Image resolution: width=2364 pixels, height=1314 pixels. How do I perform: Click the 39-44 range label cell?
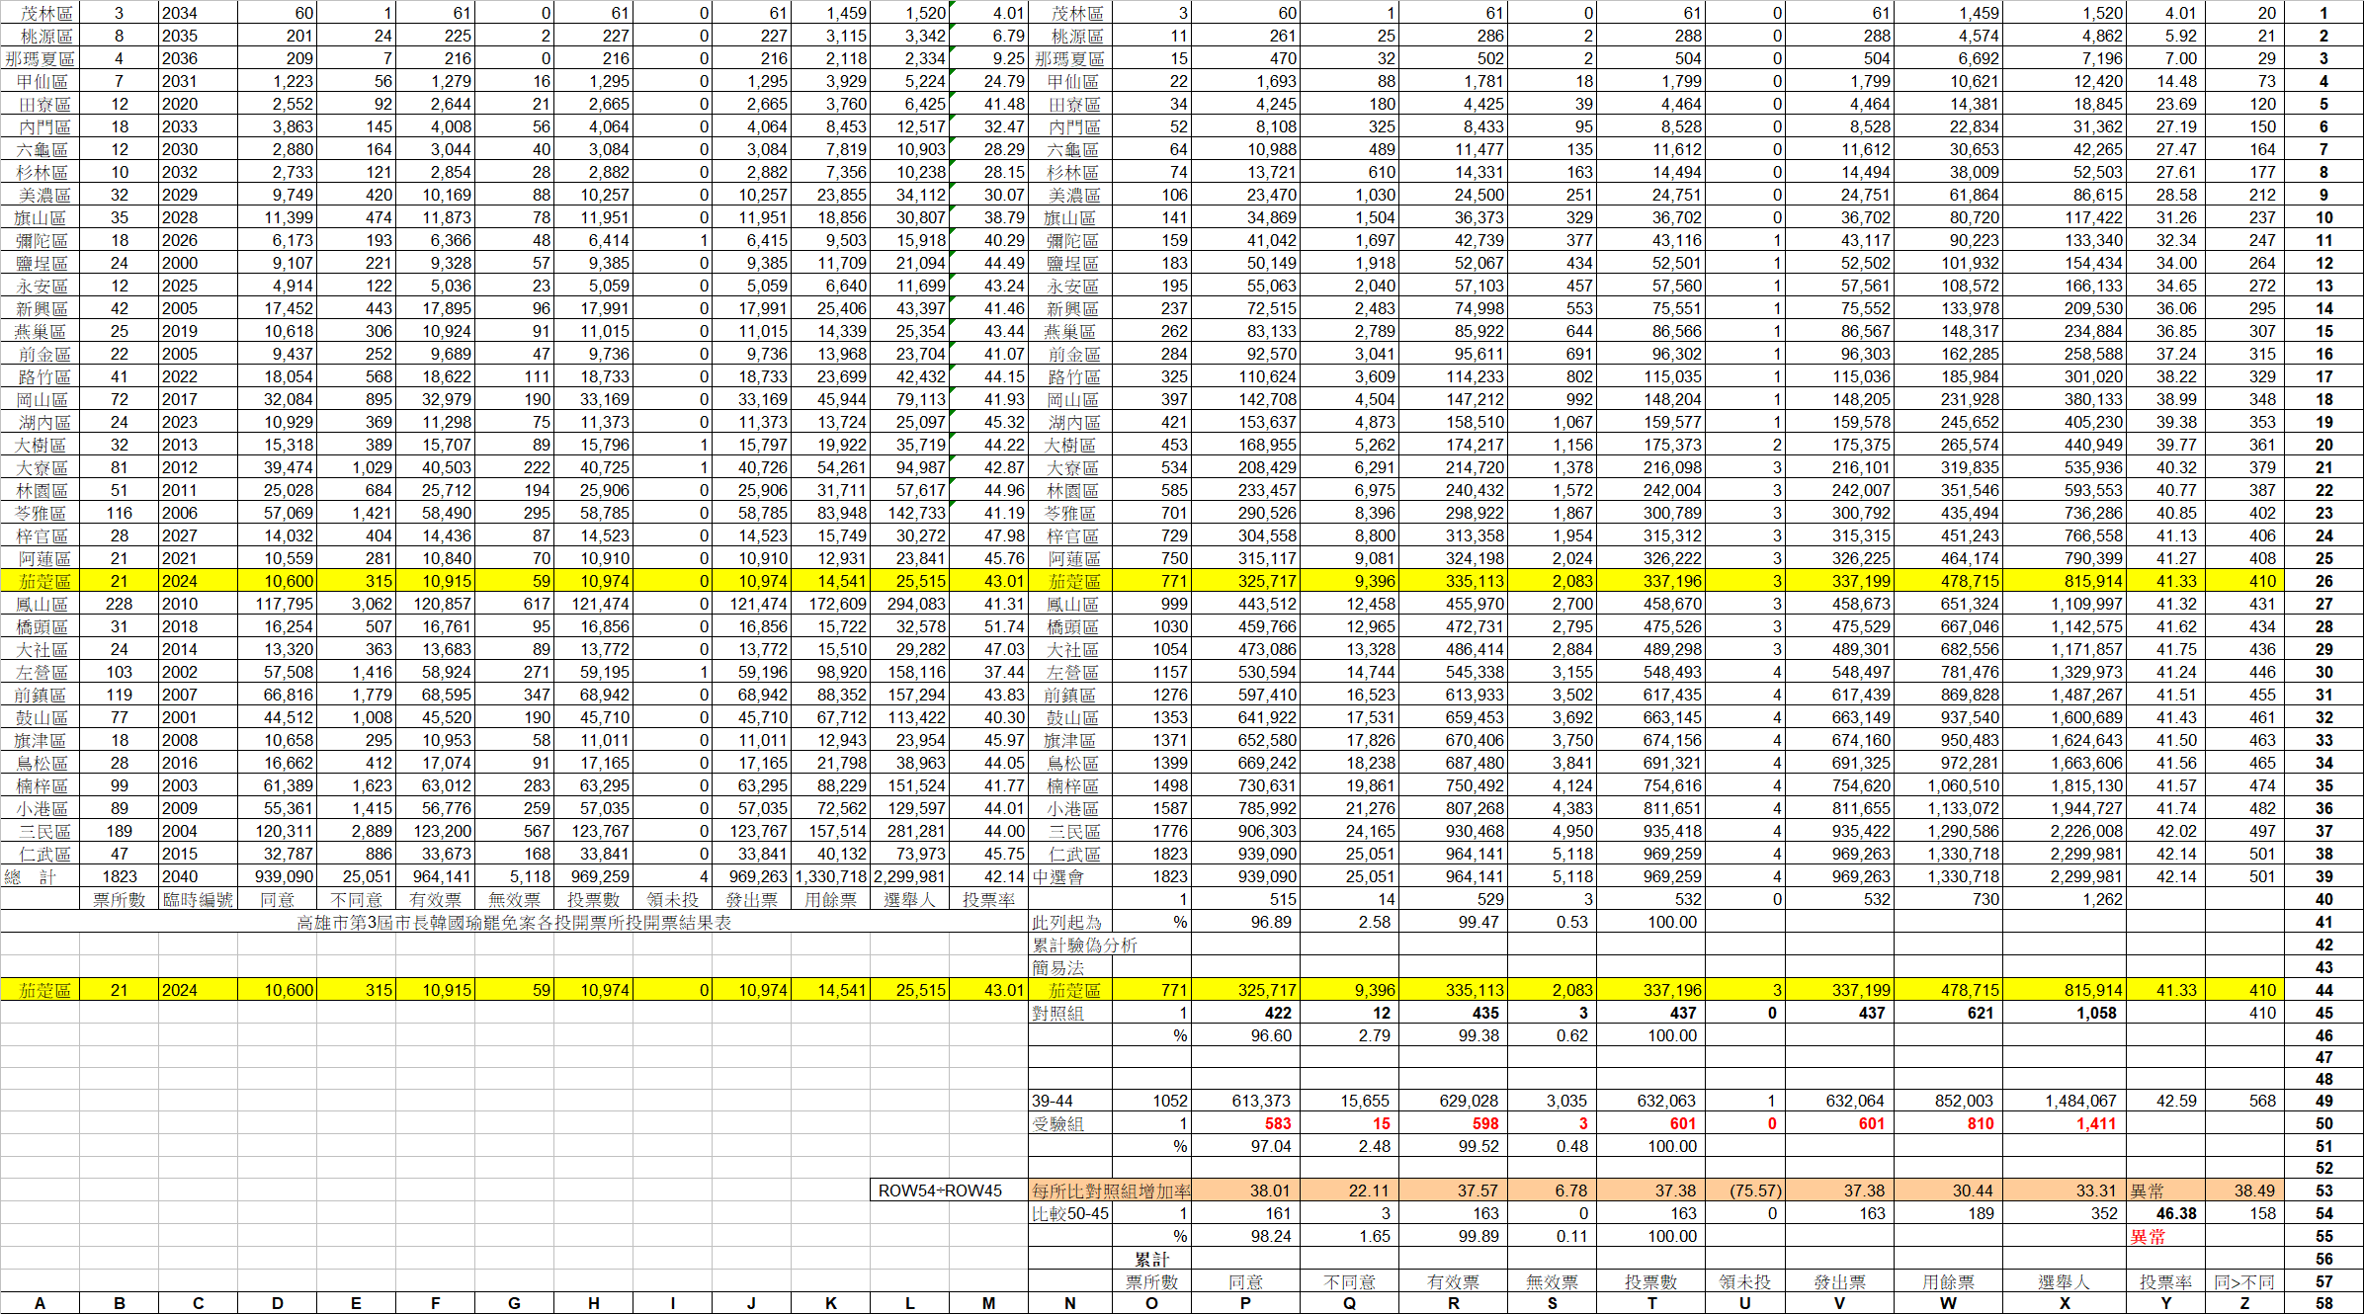click(x=1054, y=1101)
